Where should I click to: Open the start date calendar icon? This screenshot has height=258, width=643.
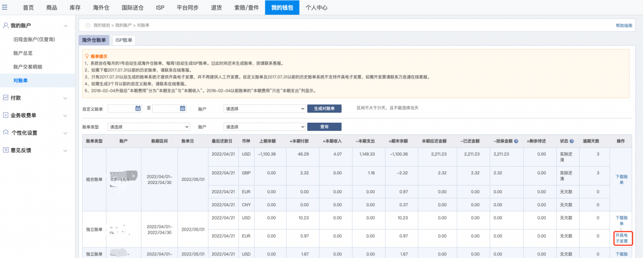[x=138, y=108]
